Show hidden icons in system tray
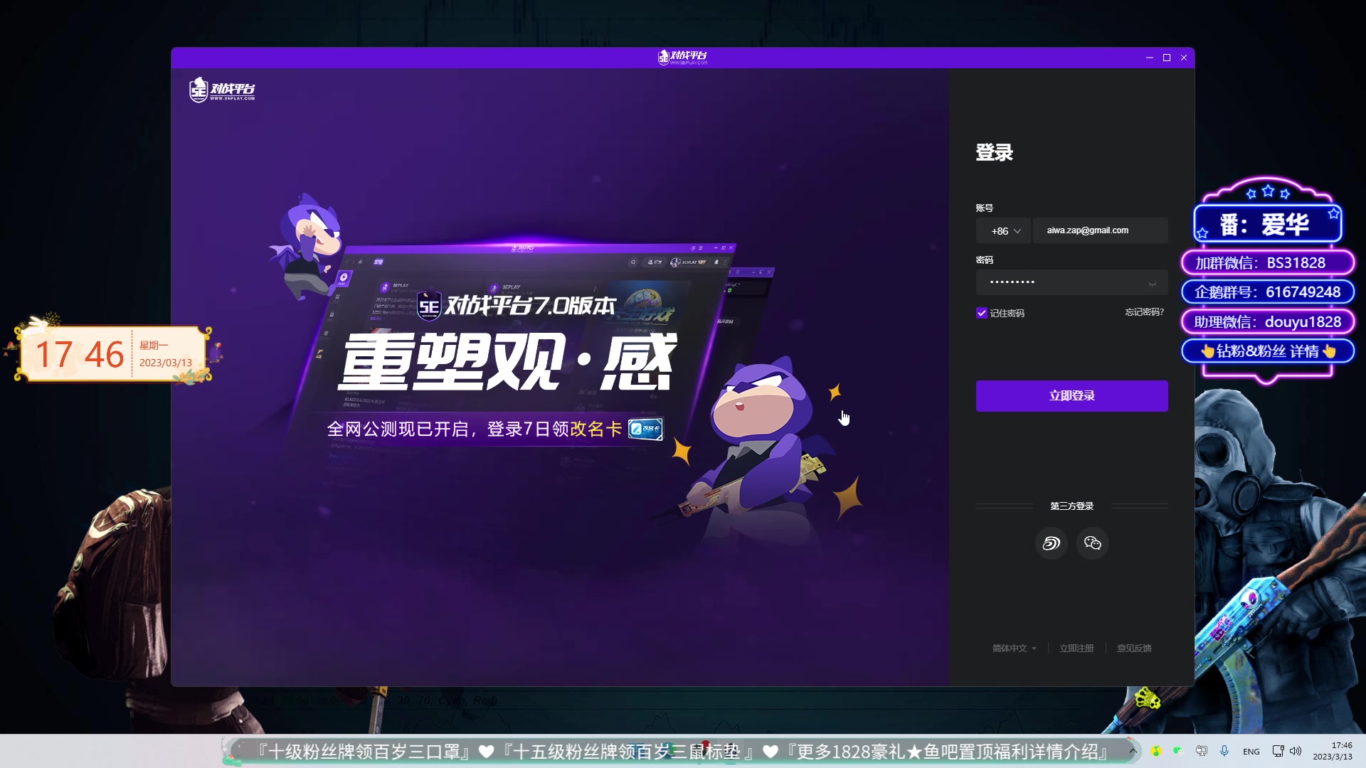1366x768 pixels. coord(1133,751)
